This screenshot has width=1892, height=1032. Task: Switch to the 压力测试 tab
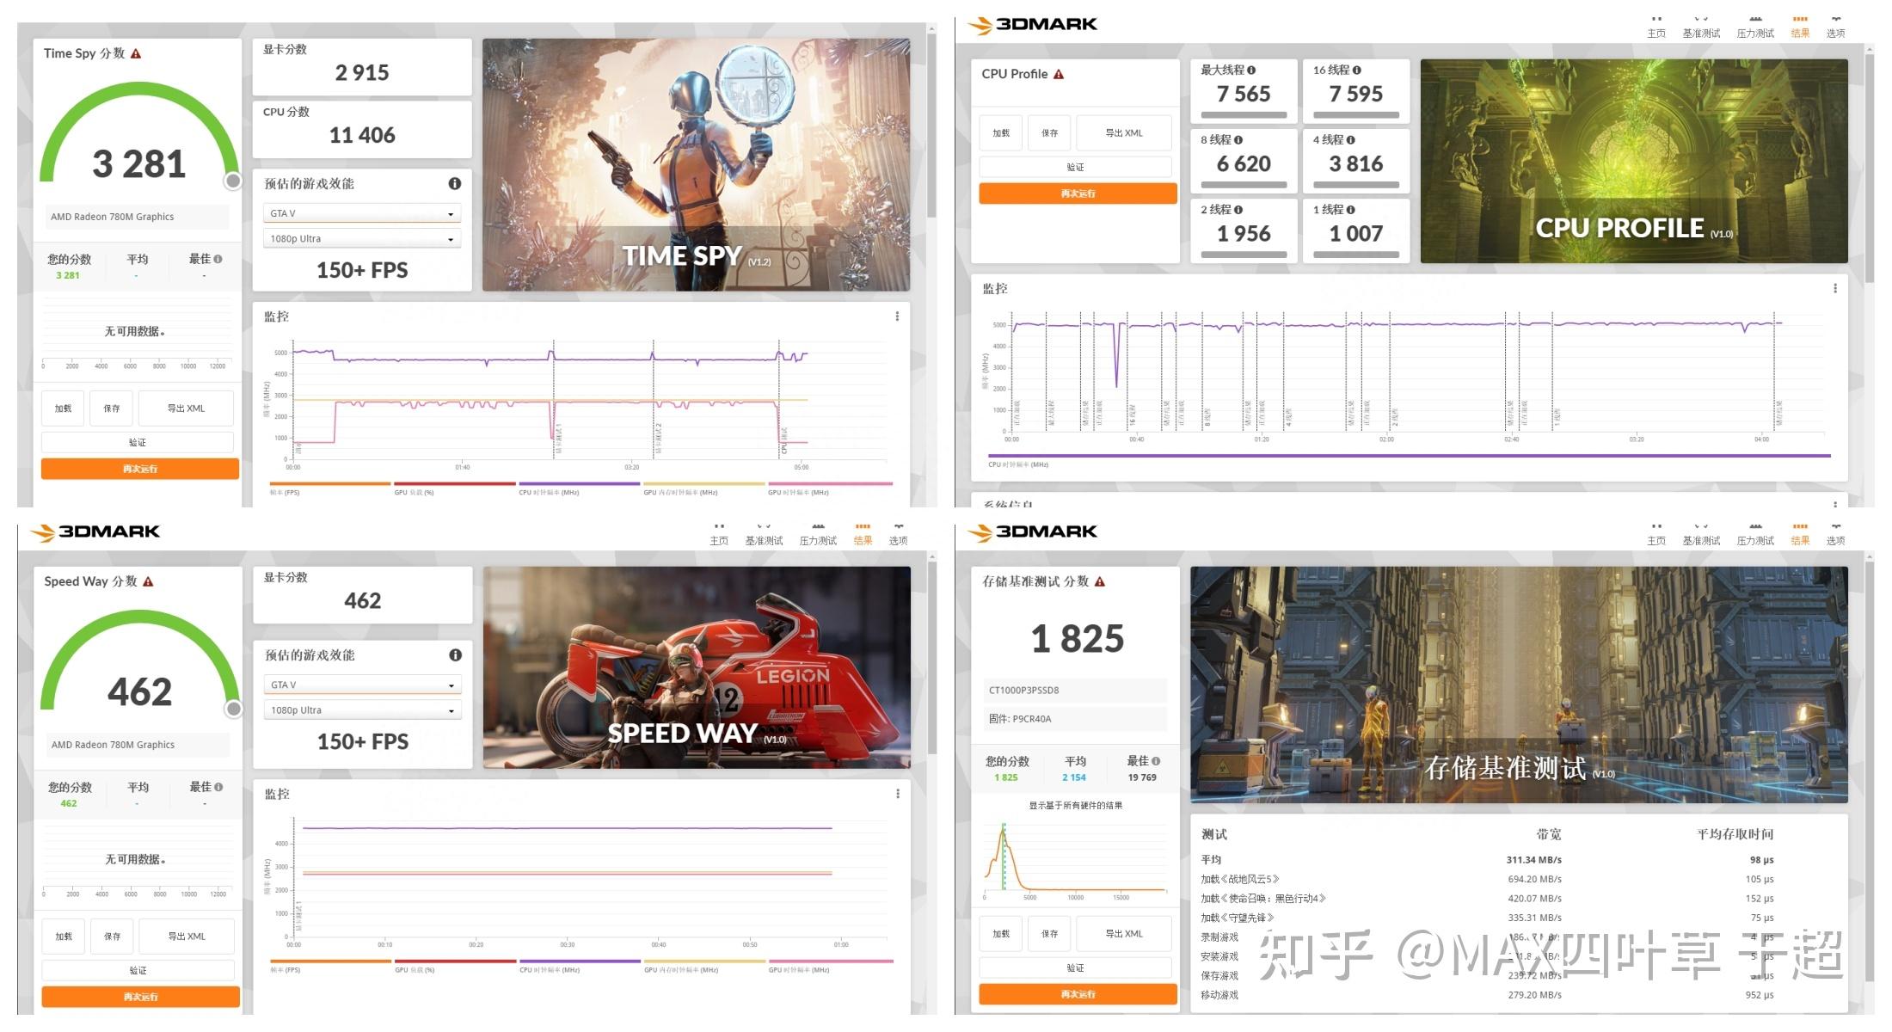click(x=1754, y=33)
